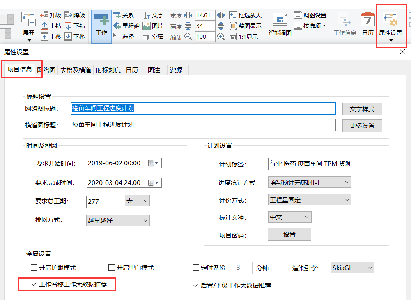Add a new 工作 task
The image size is (411, 300).
(101, 26)
